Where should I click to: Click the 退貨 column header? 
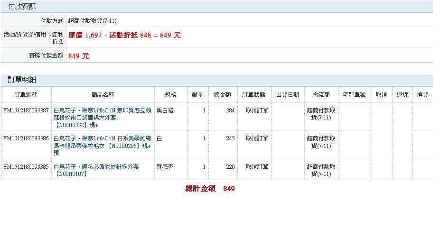click(x=402, y=95)
